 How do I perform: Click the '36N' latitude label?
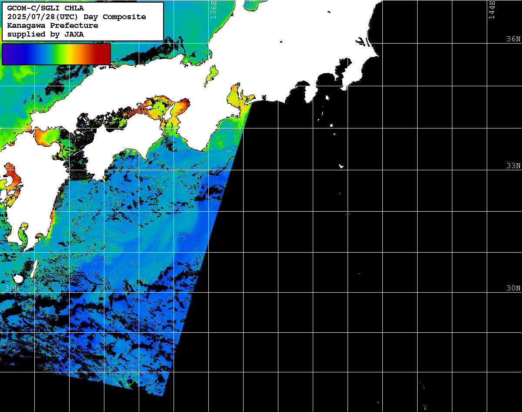pyautogui.click(x=513, y=39)
